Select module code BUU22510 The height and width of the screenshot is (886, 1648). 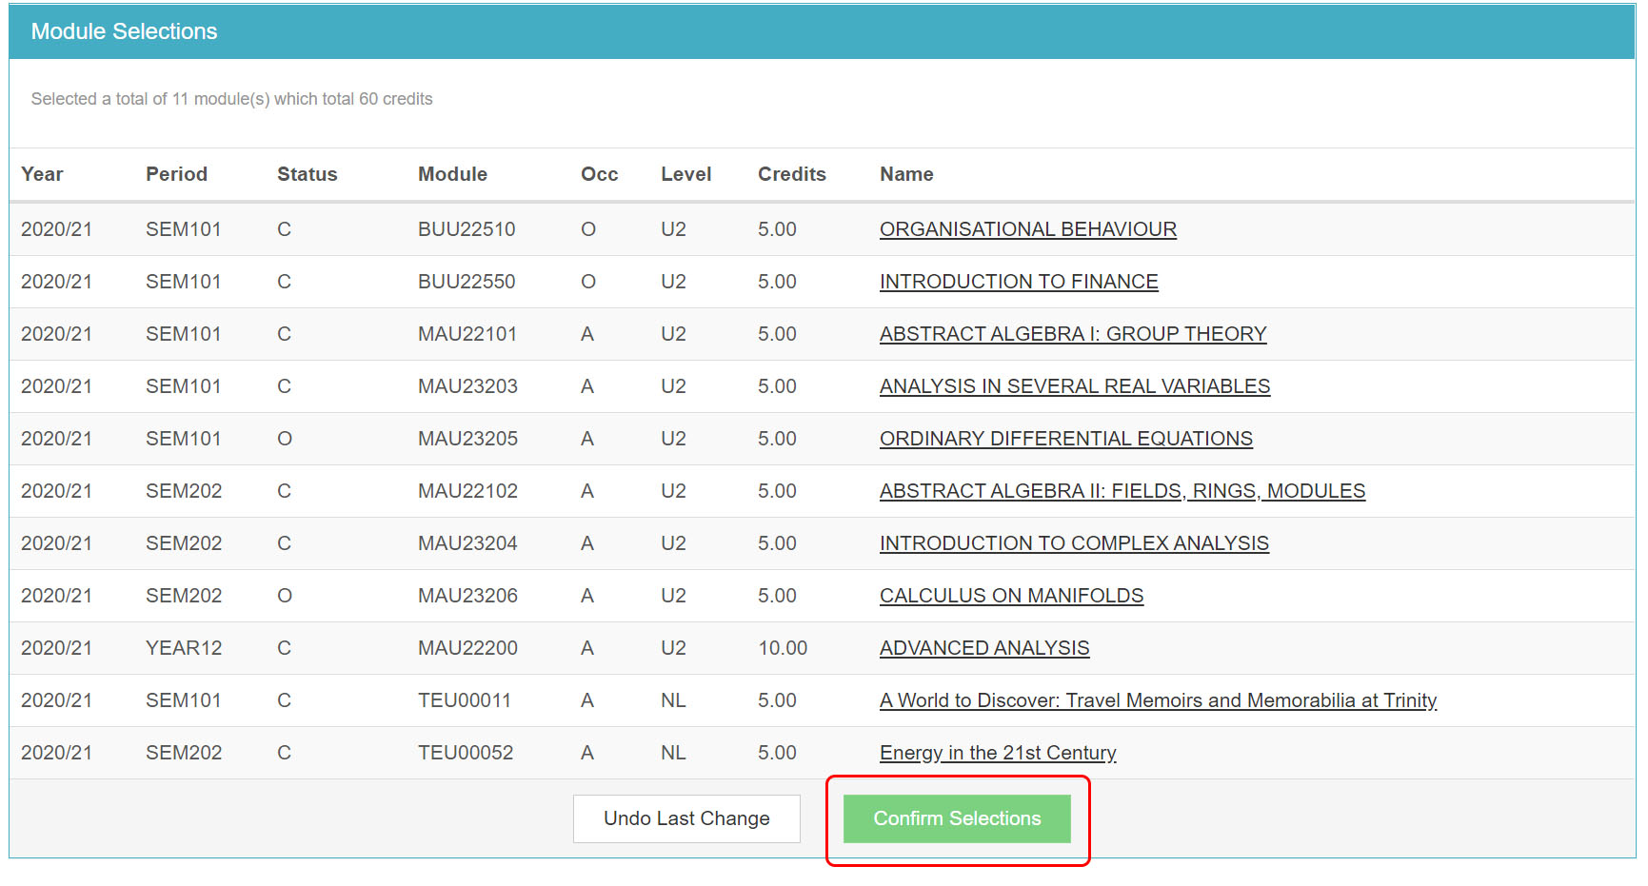(467, 229)
